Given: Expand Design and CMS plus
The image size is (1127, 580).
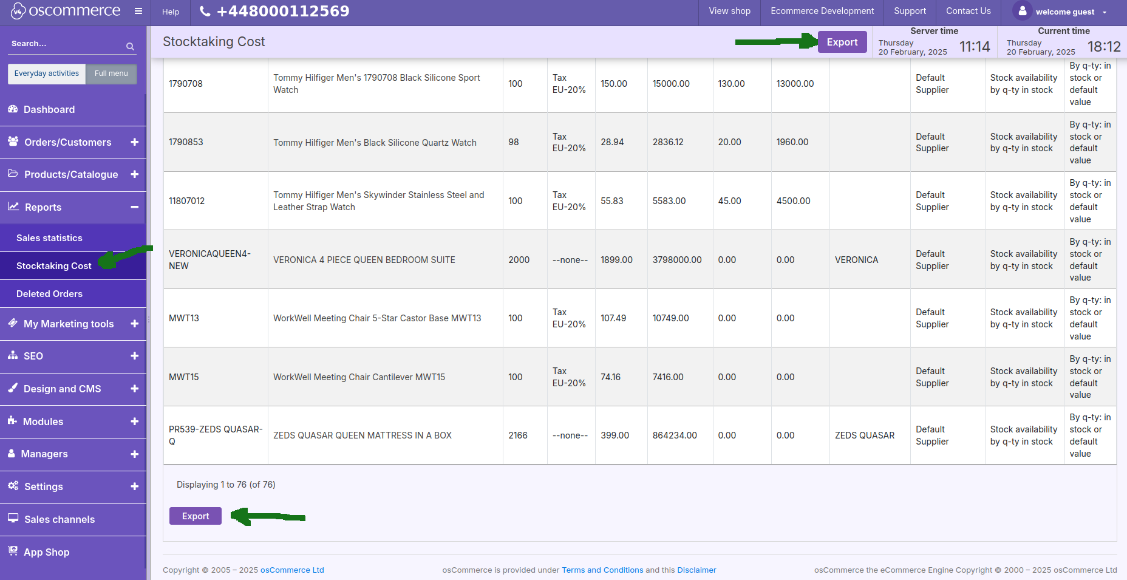Looking at the screenshot, I should [135, 389].
